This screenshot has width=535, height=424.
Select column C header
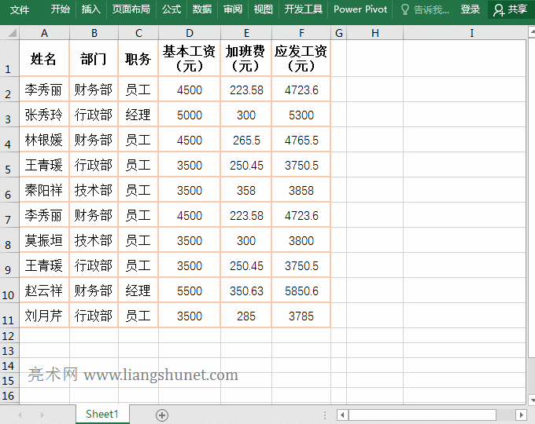tap(138, 33)
